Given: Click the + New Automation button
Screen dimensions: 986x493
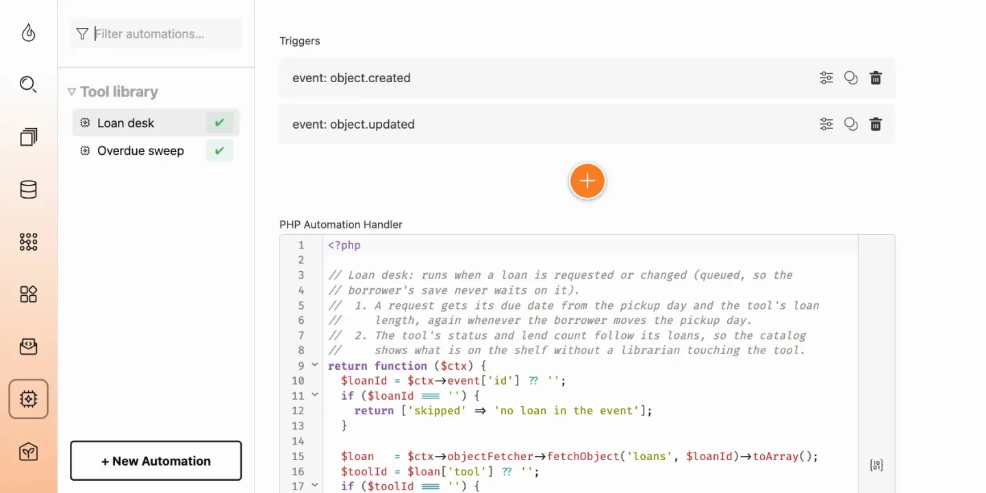Looking at the screenshot, I should click(156, 461).
